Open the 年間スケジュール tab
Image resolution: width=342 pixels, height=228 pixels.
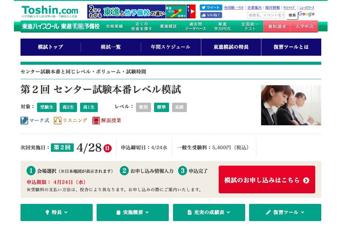point(170,47)
